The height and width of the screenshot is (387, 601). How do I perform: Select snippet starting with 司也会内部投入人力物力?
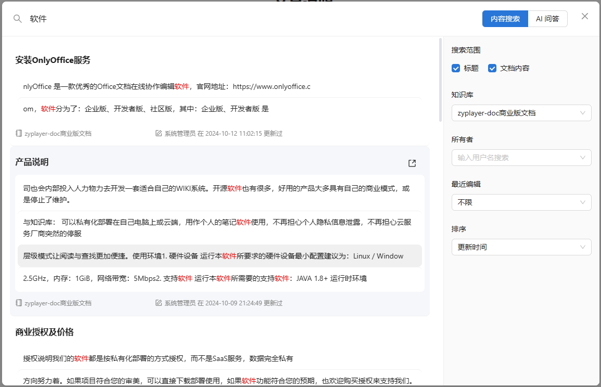coord(220,194)
